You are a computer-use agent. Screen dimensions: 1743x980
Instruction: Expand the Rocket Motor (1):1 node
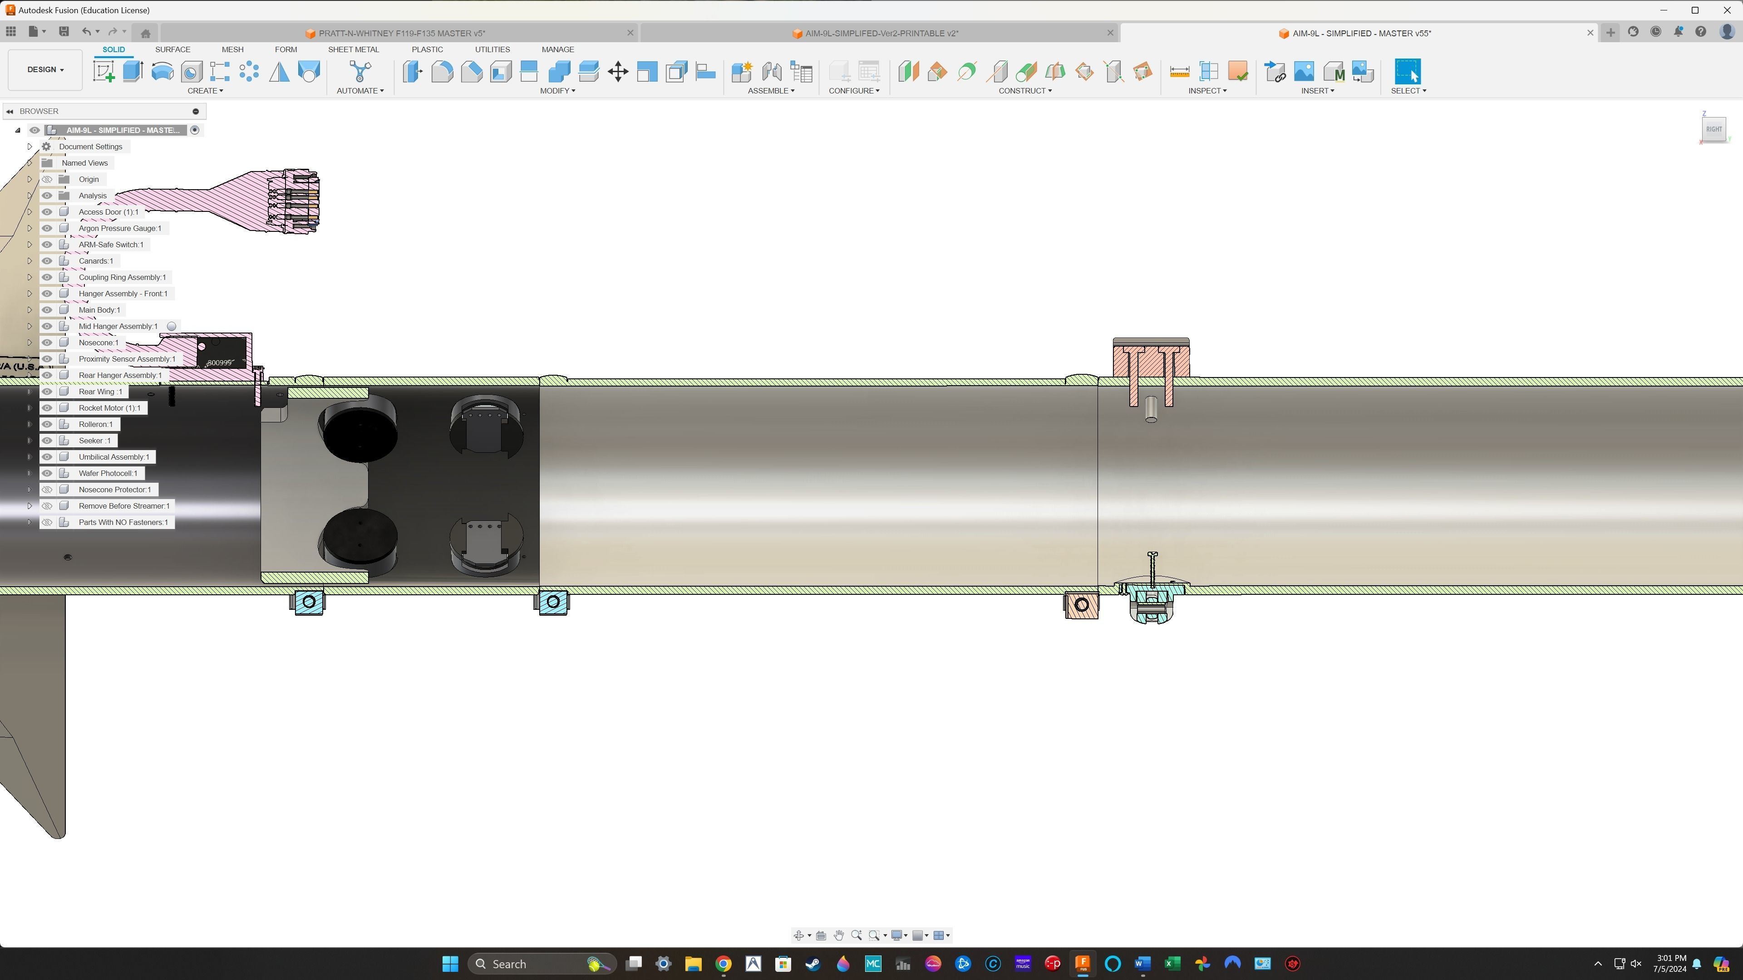(x=29, y=408)
